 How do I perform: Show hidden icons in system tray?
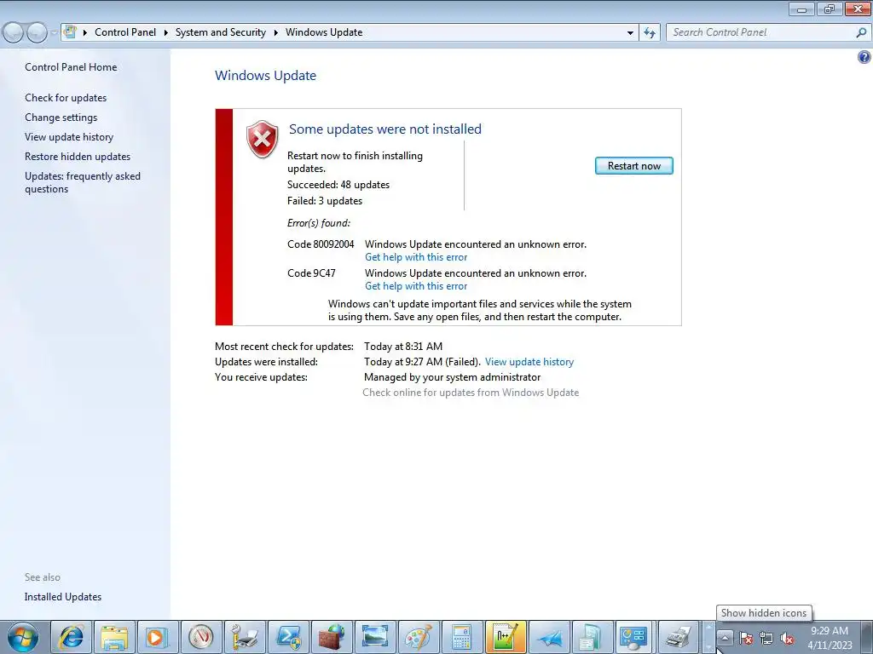[725, 638]
